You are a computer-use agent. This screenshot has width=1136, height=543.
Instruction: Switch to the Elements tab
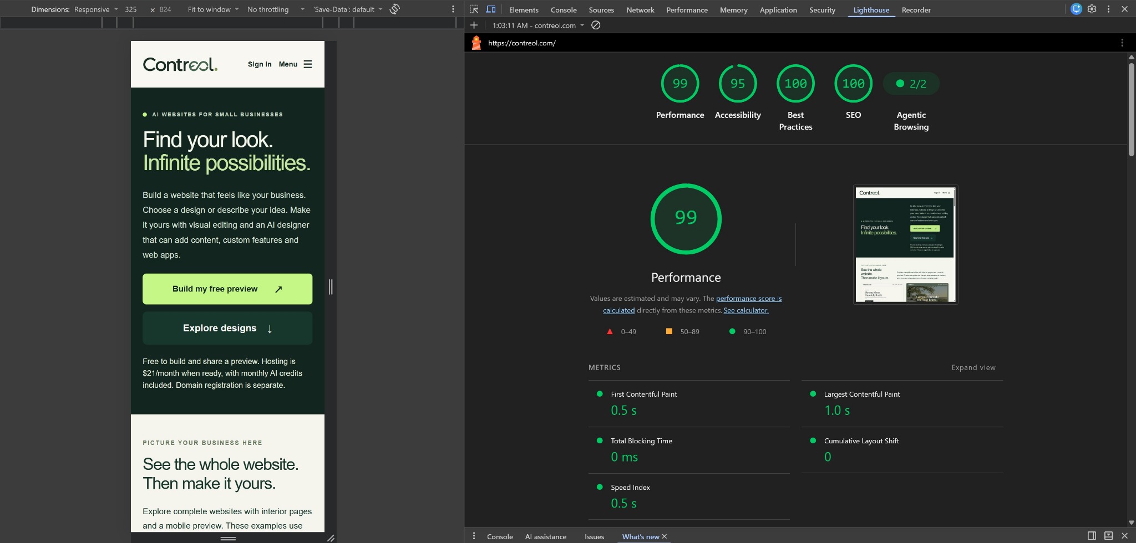pyautogui.click(x=524, y=10)
